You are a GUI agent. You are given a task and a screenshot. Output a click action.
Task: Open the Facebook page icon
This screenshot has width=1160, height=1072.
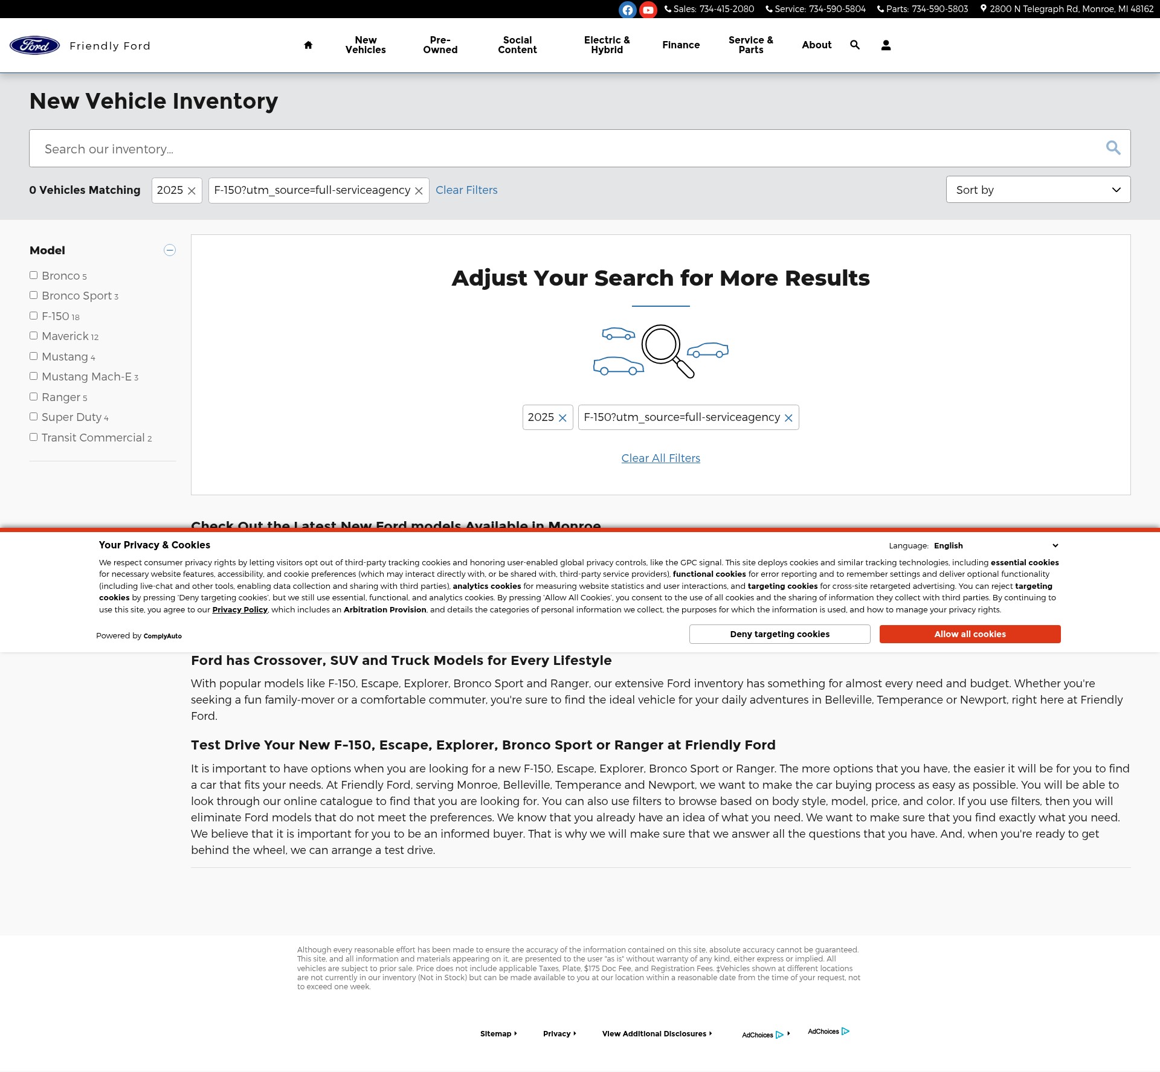pyautogui.click(x=628, y=10)
